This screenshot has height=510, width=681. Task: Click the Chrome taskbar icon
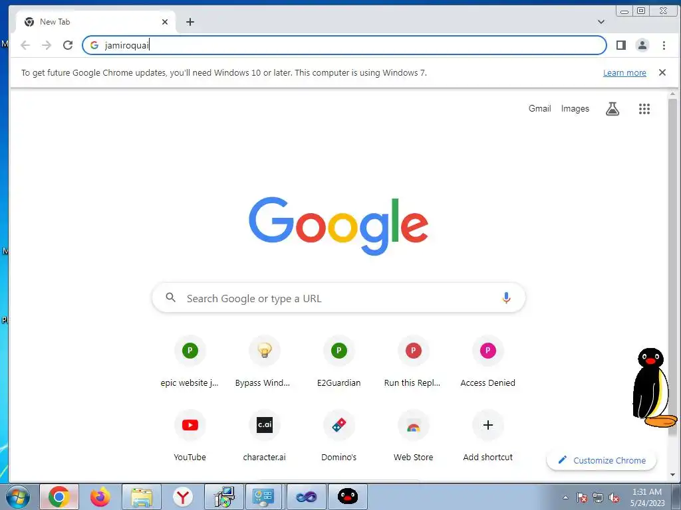click(59, 497)
